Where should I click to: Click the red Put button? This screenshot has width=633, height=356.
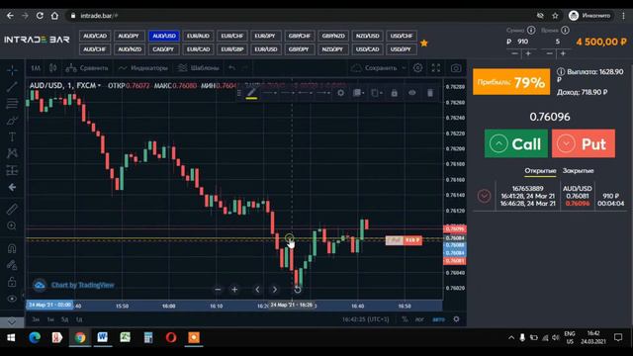(584, 143)
